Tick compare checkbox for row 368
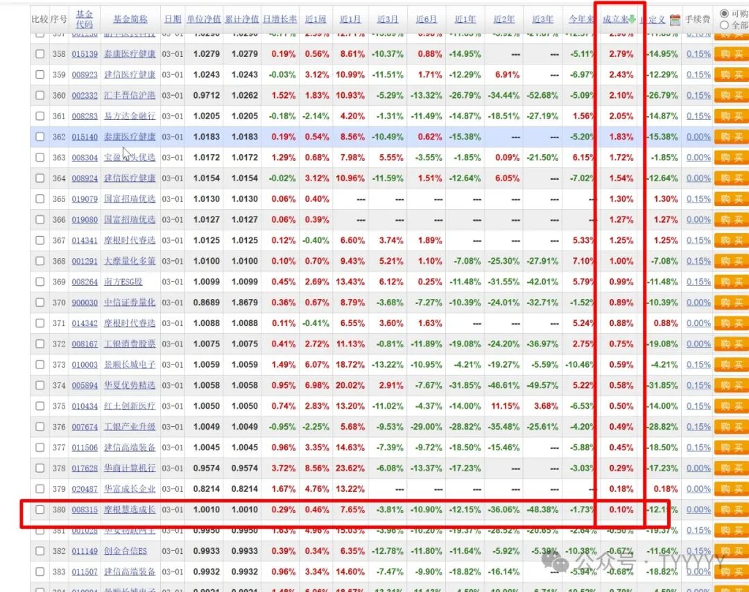The height and width of the screenshot is (592, 749). (40, 261)
